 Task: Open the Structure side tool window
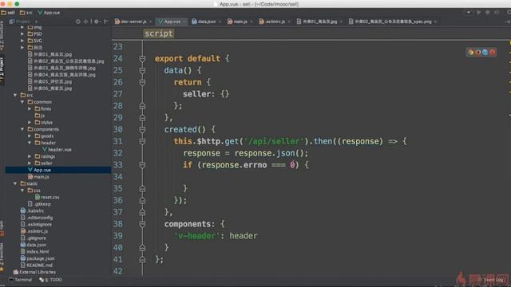(2, 35)
